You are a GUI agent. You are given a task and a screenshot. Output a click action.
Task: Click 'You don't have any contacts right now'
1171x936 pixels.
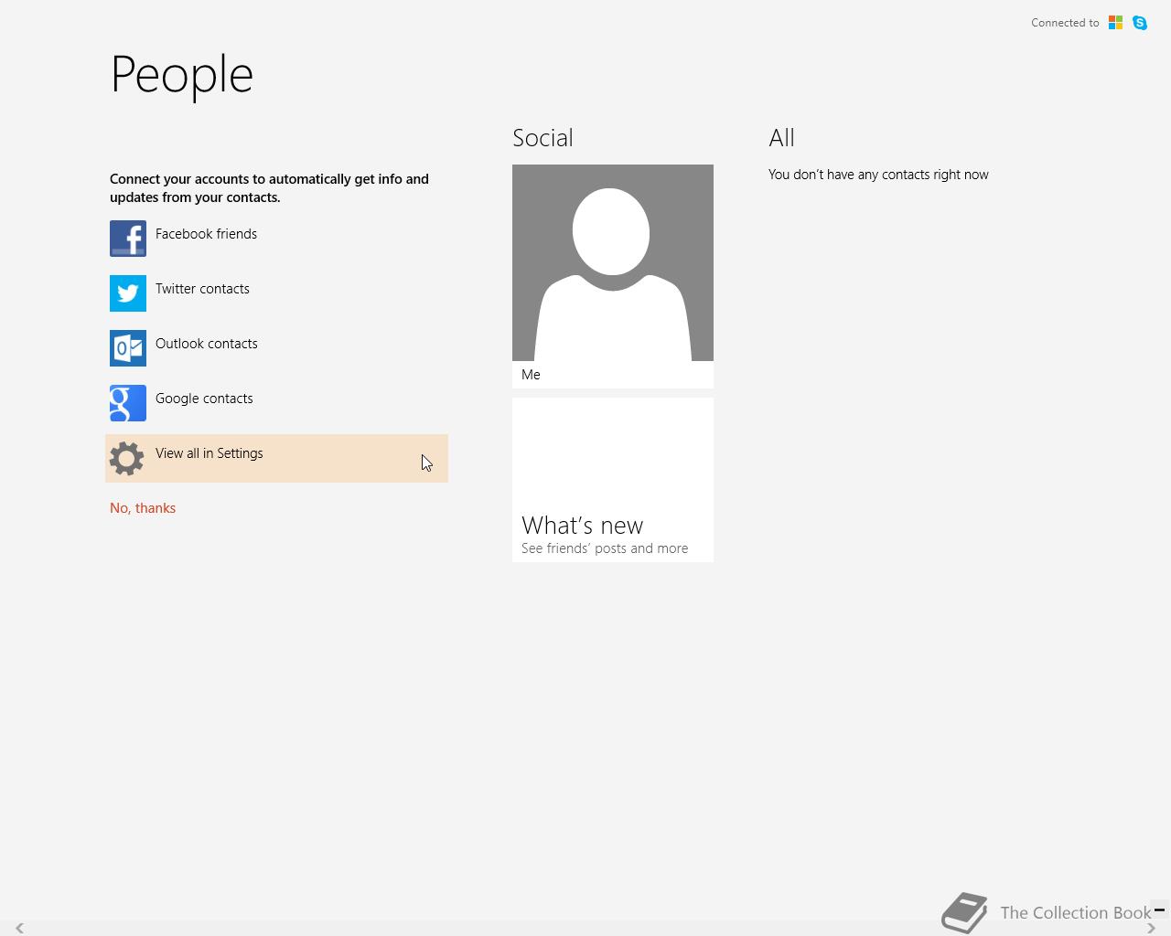click(878, 175)
